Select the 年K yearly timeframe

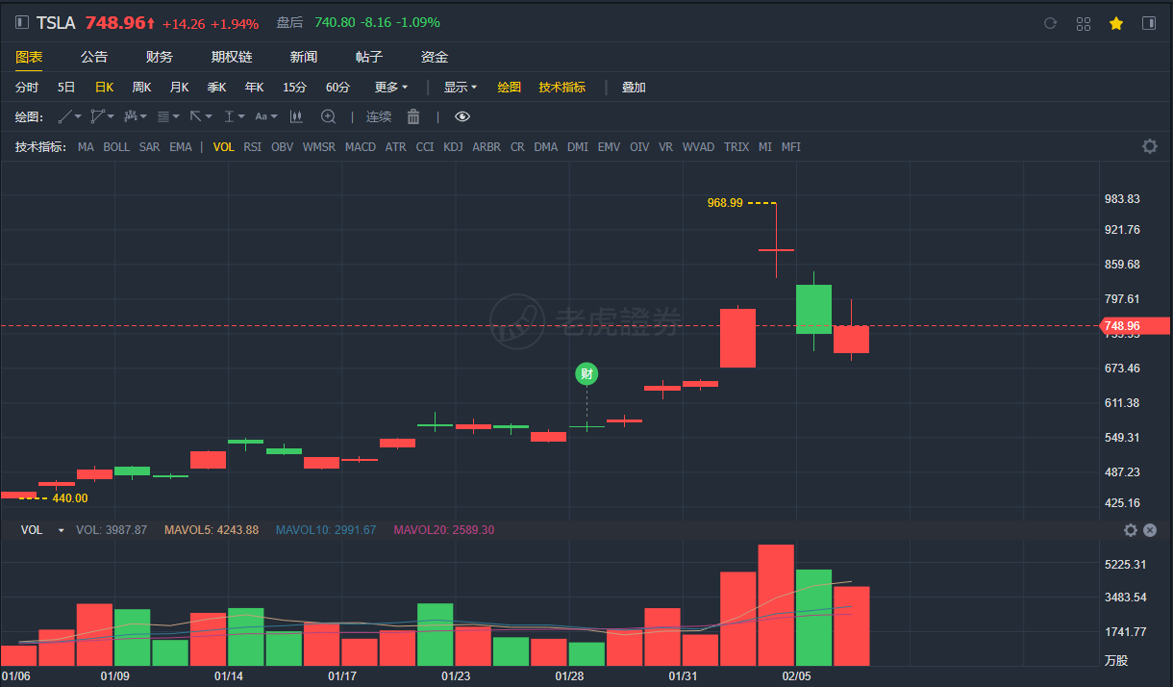tap(254, 87)
